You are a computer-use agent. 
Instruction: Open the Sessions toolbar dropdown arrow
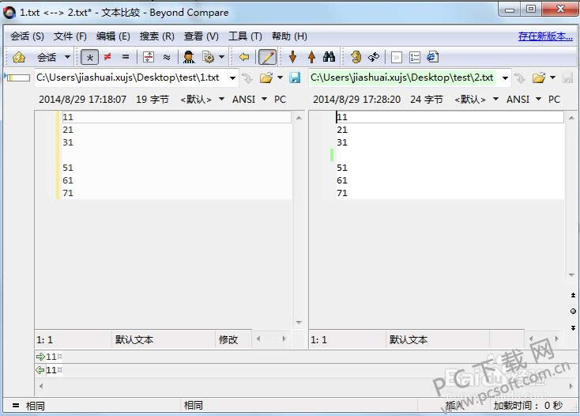point(67,57)
